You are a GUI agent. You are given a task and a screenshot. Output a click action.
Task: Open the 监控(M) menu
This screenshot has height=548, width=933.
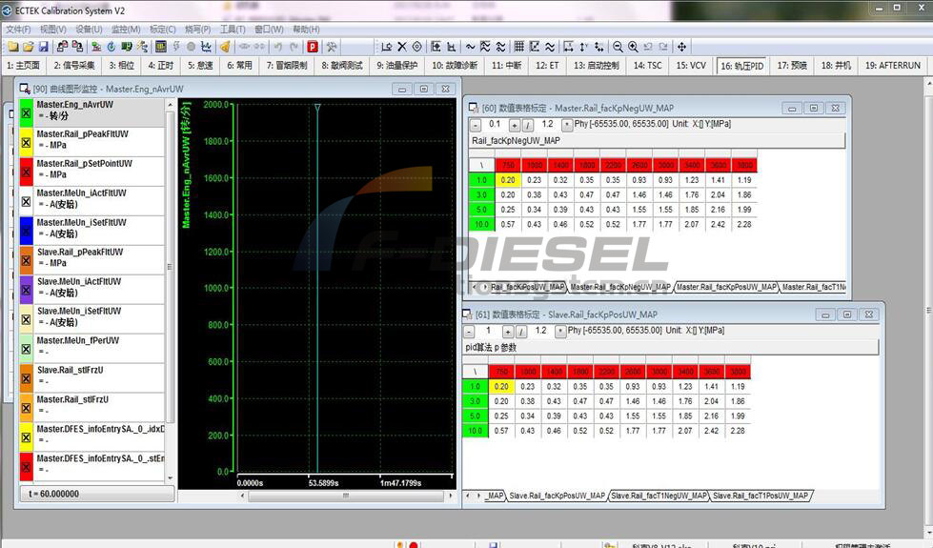pyautogui.click(x=126, y=30)
